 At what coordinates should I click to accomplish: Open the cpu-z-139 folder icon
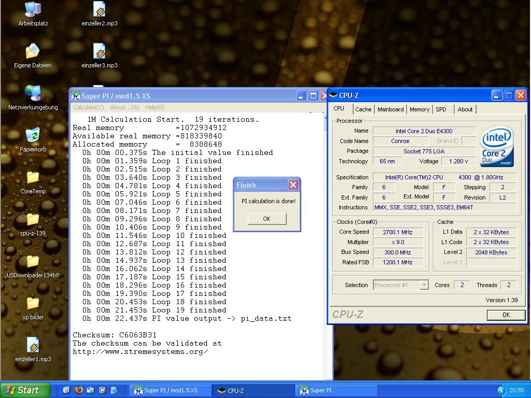point(33,220)
